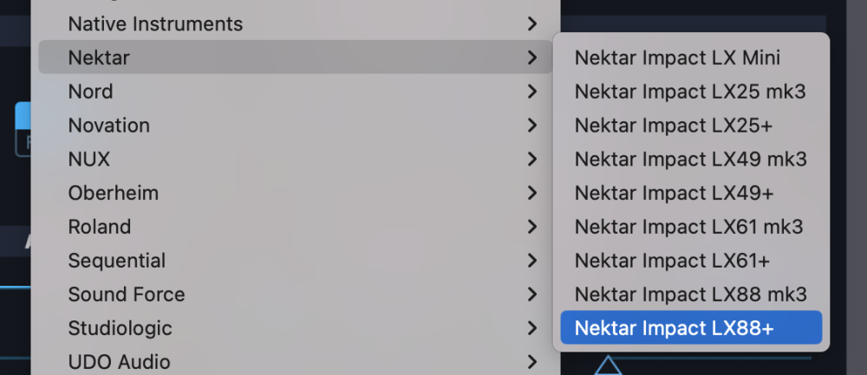Open the NUX manufacturer submenu
This screenshot has height=375, width=867.
[89, 159]
